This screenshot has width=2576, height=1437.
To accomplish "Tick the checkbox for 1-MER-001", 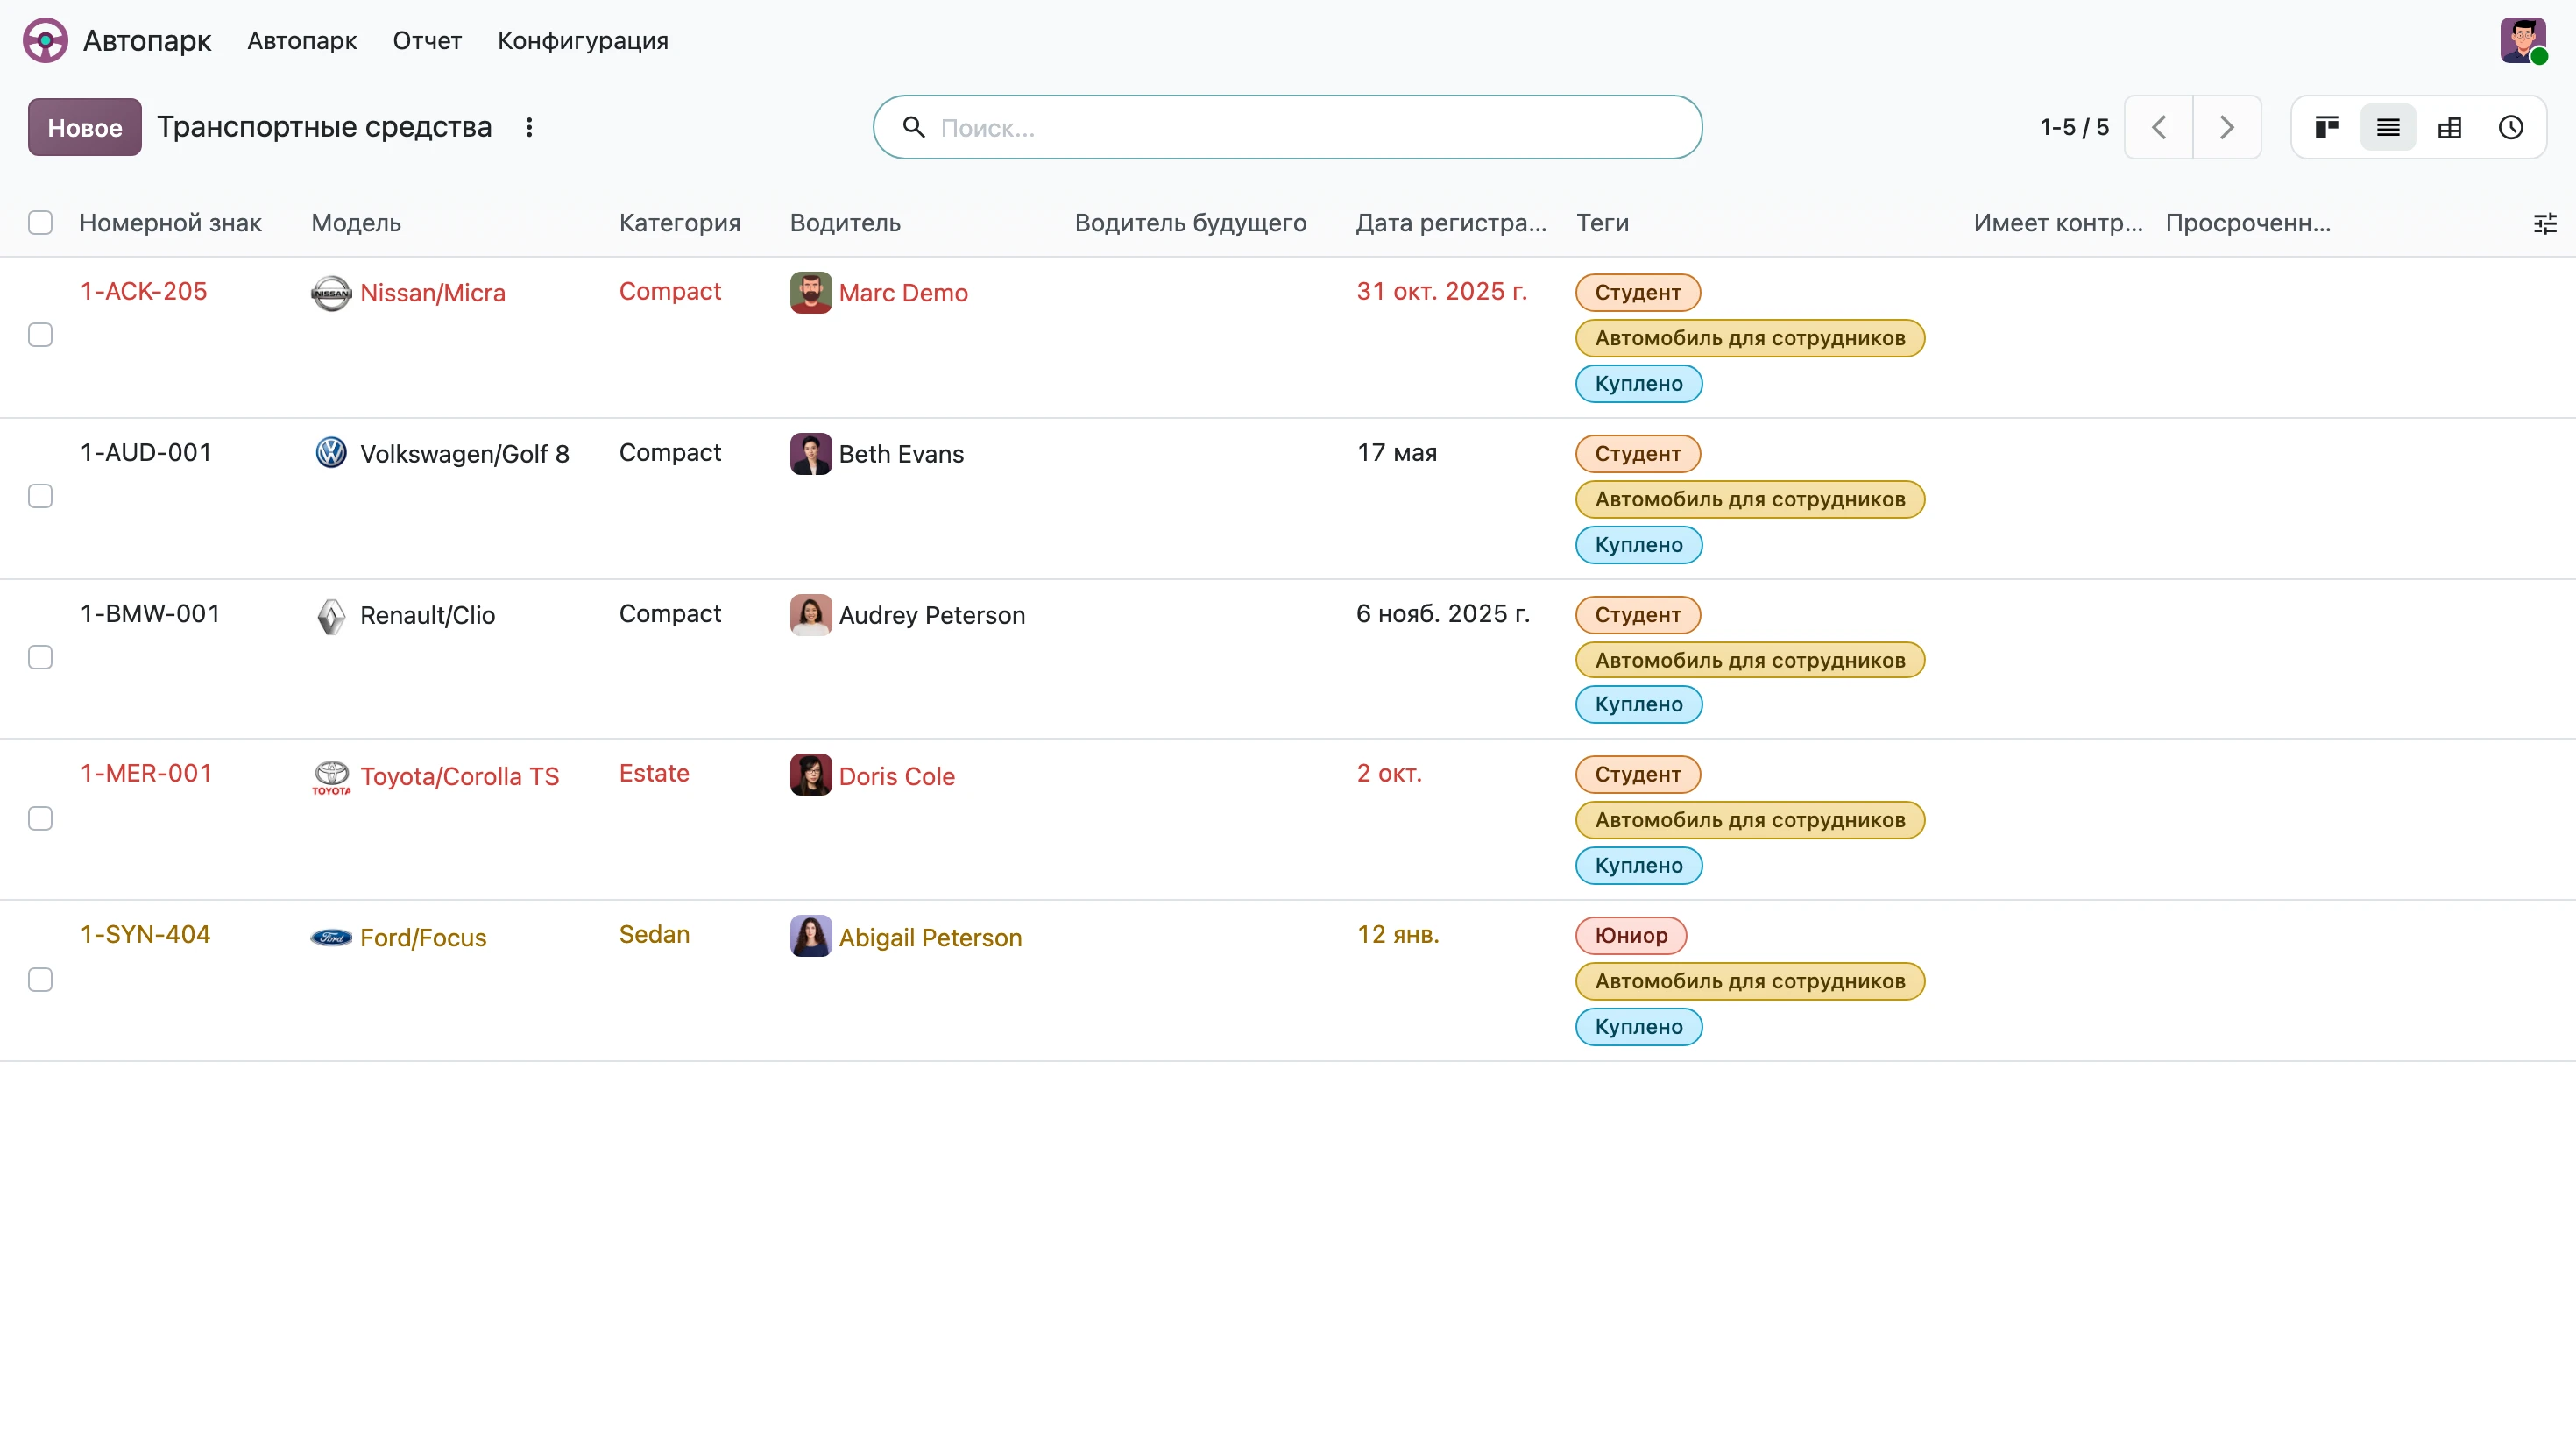I will [40, 818].
